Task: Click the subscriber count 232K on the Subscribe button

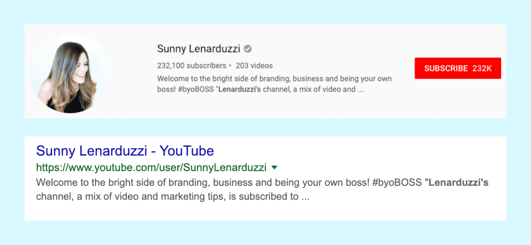Action: tap(482, 68)
